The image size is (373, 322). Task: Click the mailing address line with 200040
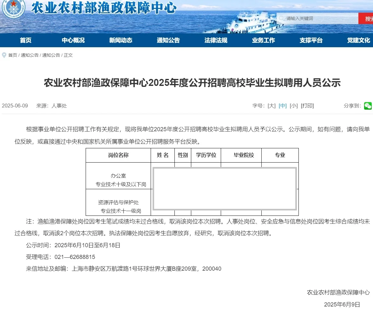123,269
